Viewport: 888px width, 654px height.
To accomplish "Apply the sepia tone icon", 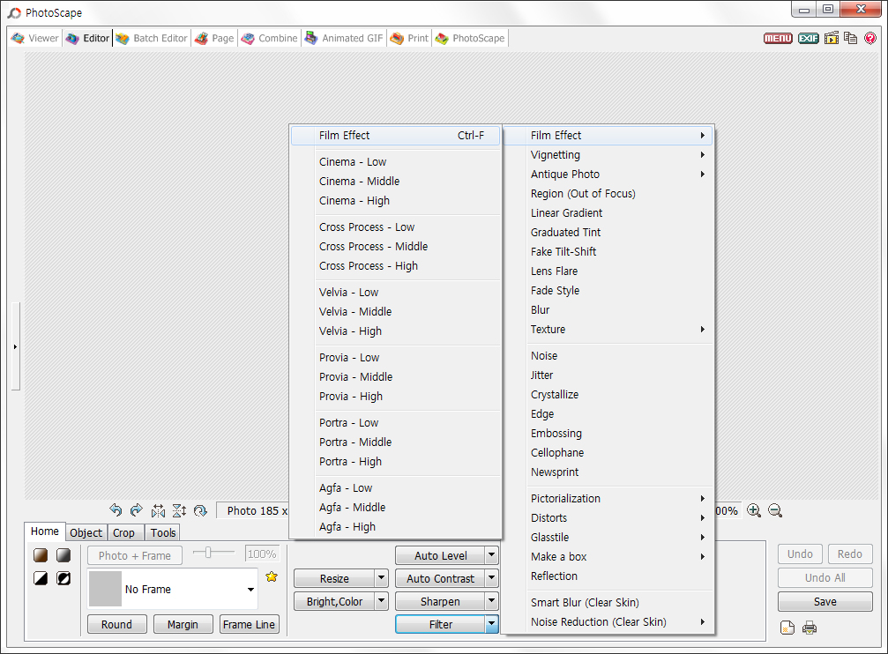I will (x=41, y=555).
